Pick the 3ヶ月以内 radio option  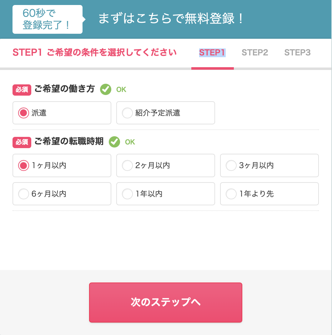(x=269, y=165)
